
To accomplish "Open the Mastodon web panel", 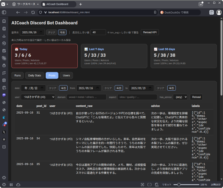I will tap(4, 95).
